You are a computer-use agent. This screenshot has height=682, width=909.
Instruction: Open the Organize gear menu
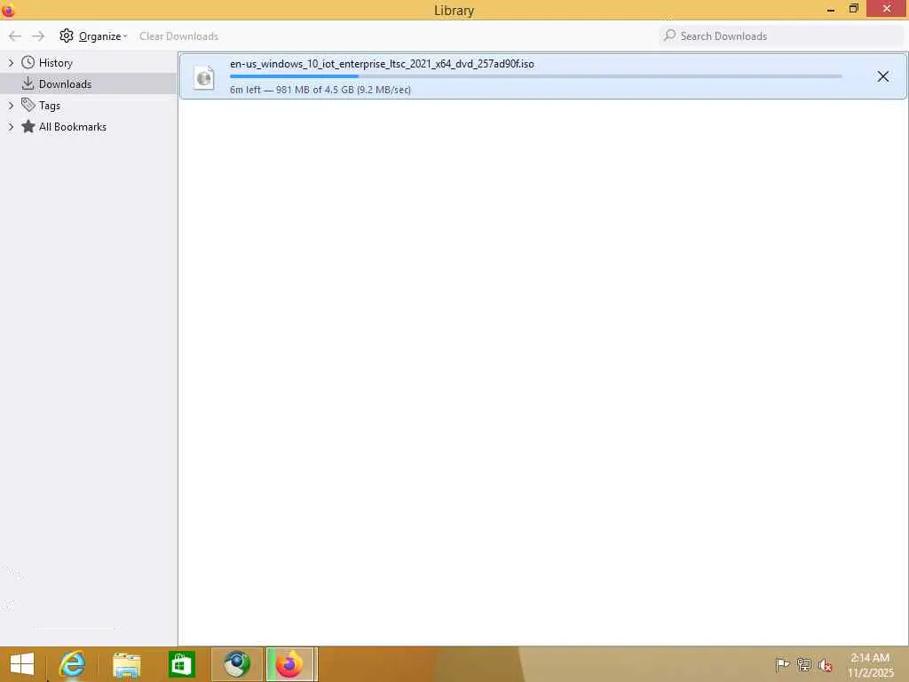click(92, 36)
